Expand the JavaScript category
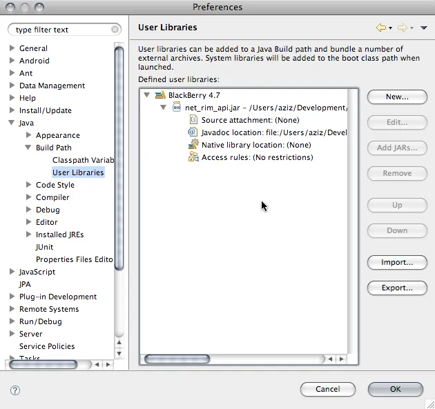 (x=12, y=272)
